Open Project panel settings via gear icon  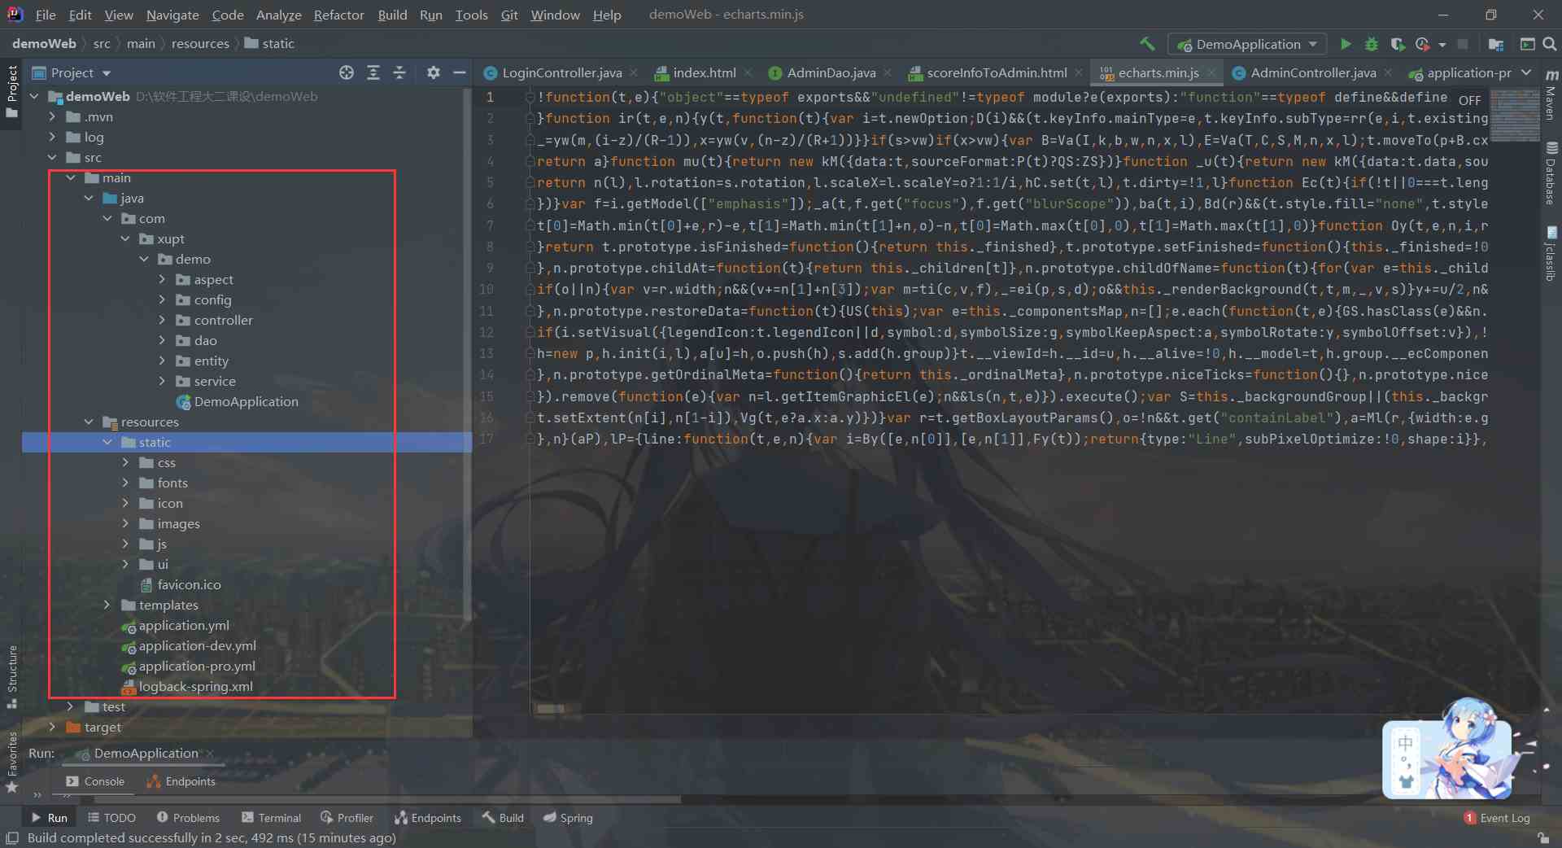434,72
